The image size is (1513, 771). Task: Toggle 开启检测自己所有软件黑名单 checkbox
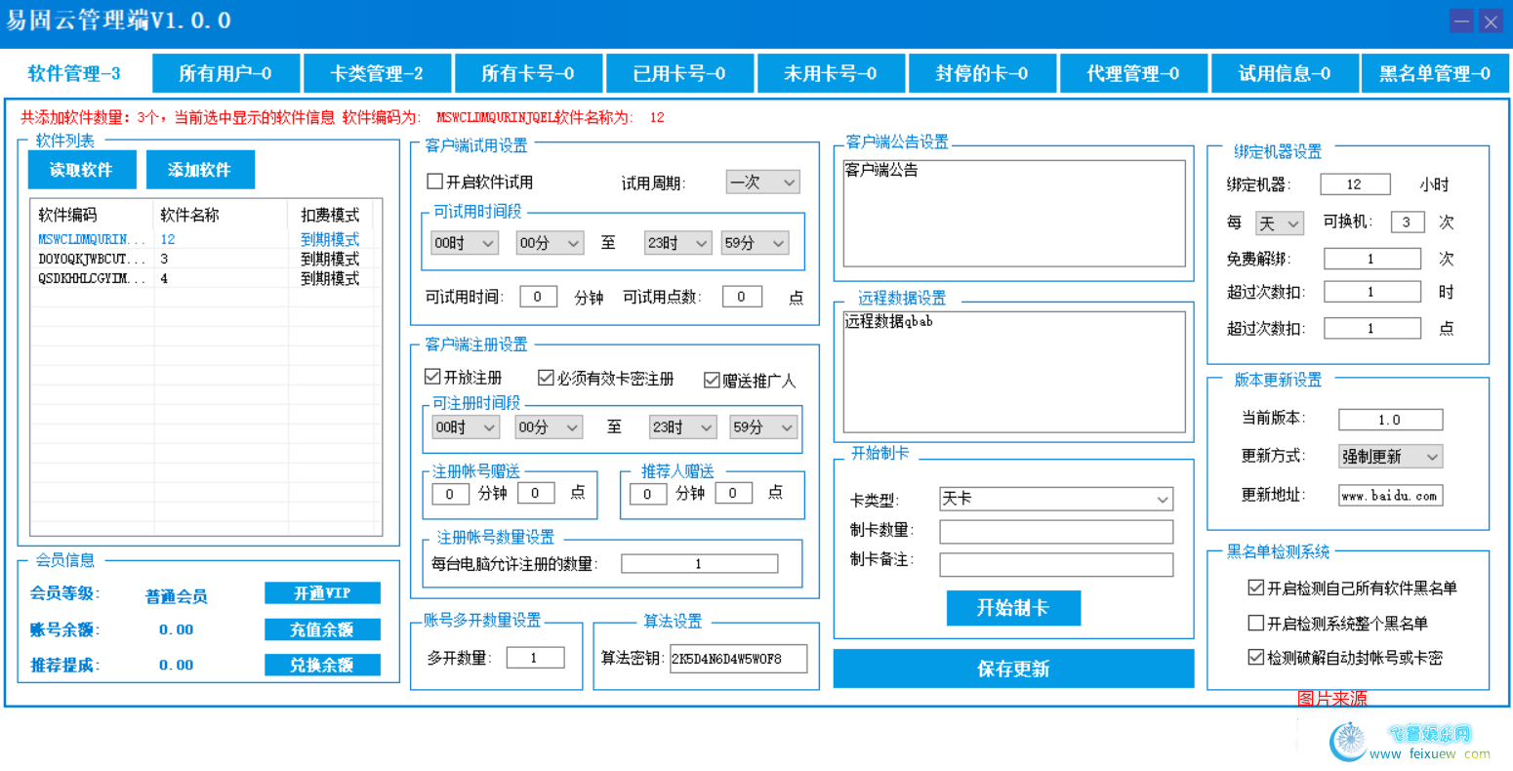pyautogui.click(x=1256, y=588)
